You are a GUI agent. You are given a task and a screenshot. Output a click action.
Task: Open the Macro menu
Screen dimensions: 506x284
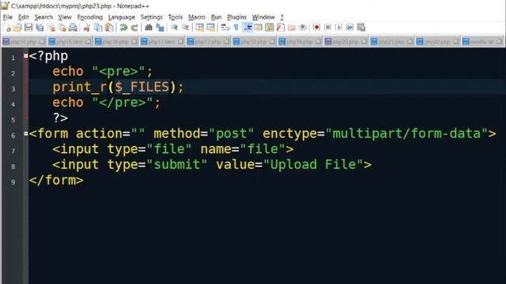tap(197, 17)
